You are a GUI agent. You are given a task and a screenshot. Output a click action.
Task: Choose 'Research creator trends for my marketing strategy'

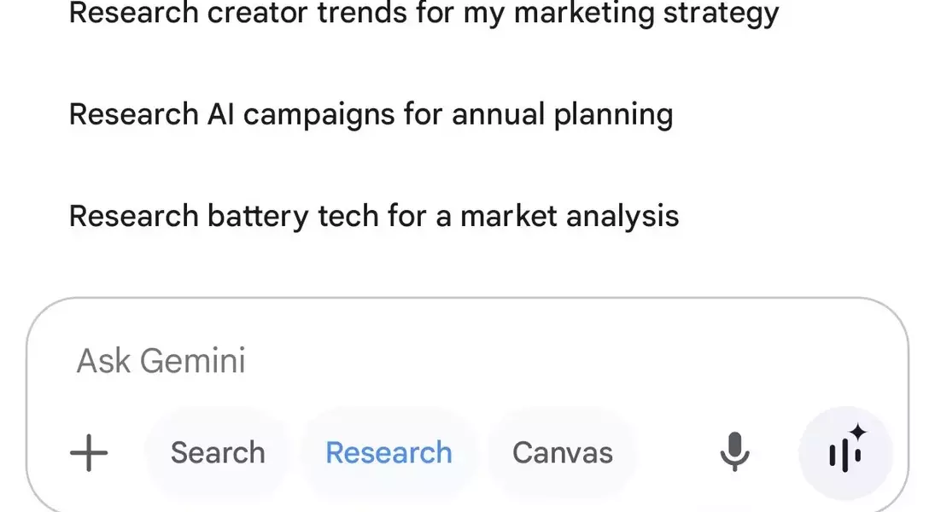(x=424, y=13)
